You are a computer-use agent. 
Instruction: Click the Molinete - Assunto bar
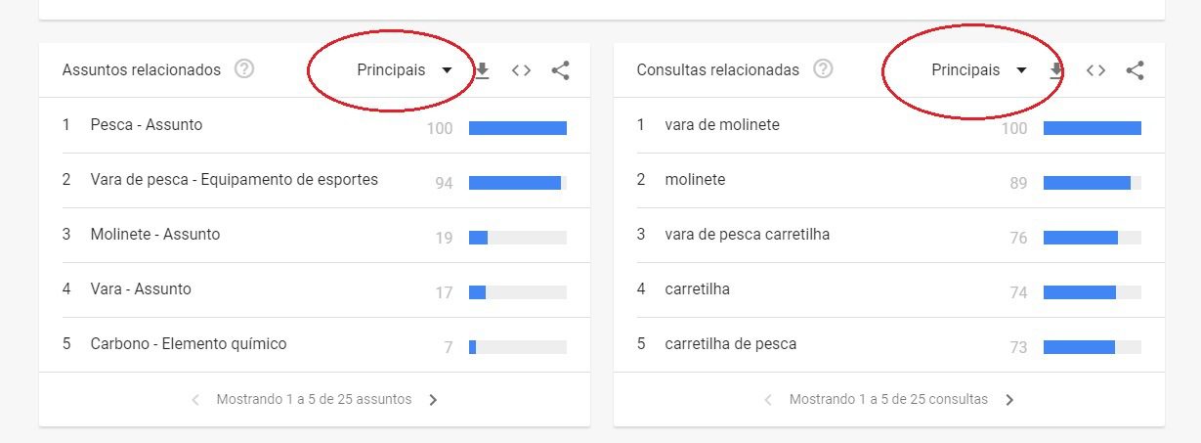click(x=518, y=237)
